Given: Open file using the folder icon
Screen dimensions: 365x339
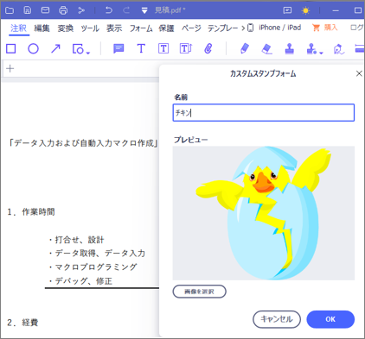Looking at the screenshot, I should click(x=10, y=10).
